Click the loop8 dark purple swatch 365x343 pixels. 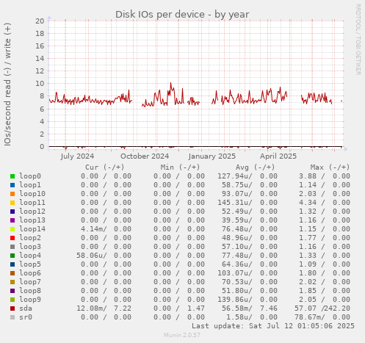point(12,291)
